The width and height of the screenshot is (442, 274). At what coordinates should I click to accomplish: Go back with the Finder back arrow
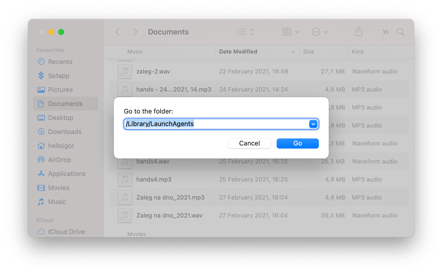(x=118, y=32)
